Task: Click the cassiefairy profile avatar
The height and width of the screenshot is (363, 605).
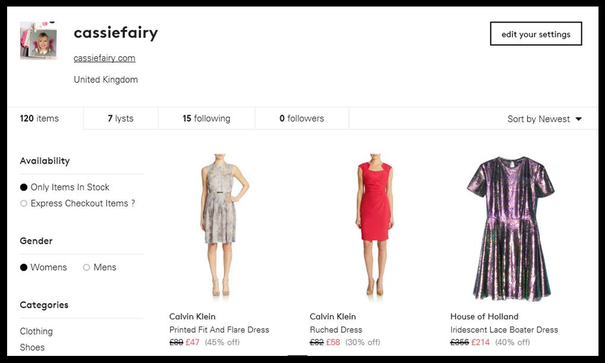Action: (39, 41)
